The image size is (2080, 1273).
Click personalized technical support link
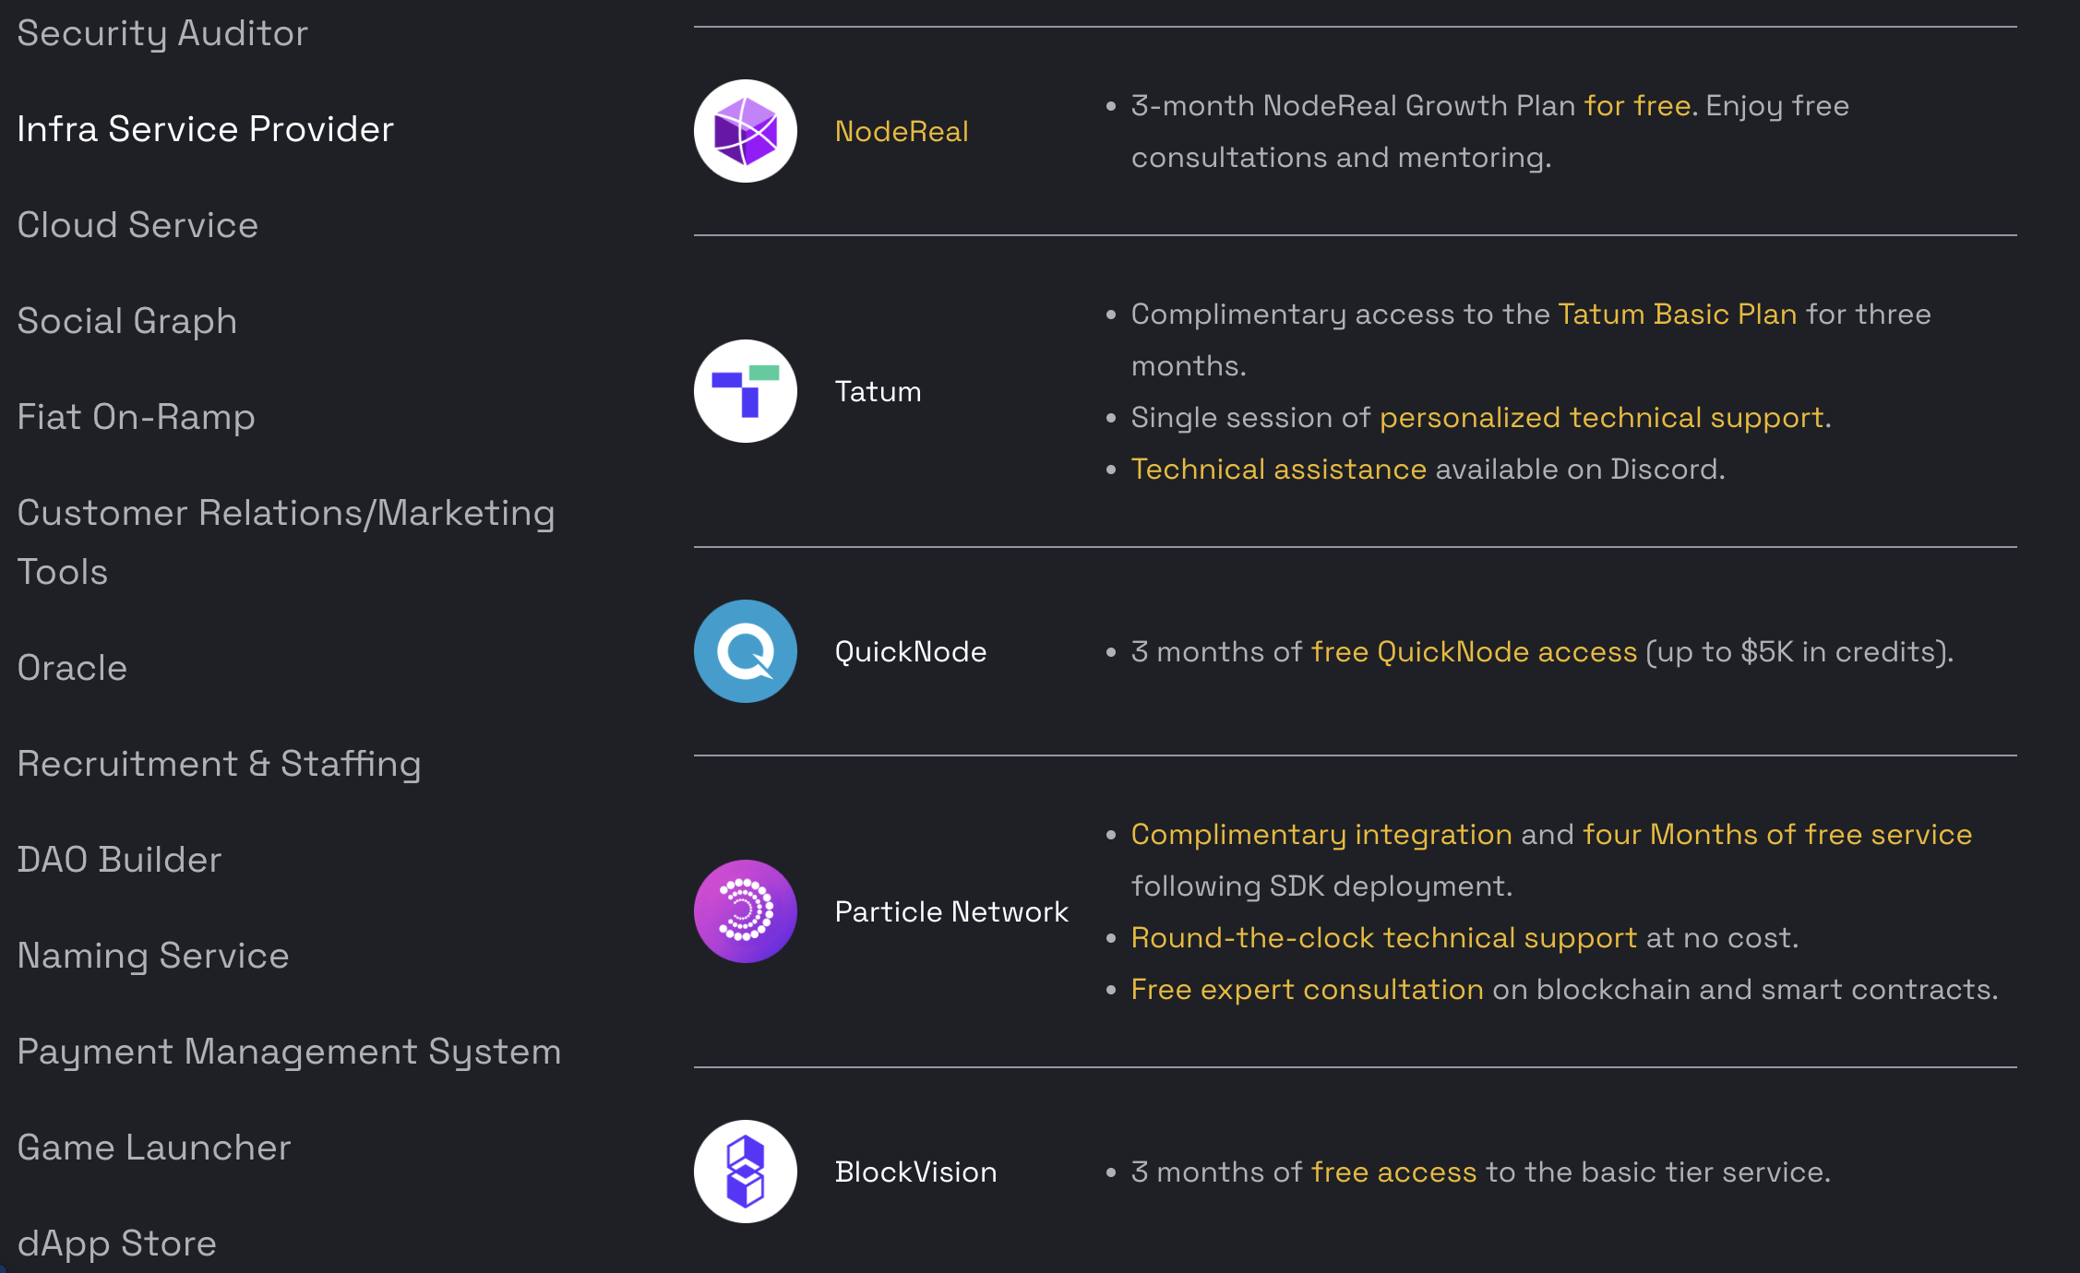1602,418
